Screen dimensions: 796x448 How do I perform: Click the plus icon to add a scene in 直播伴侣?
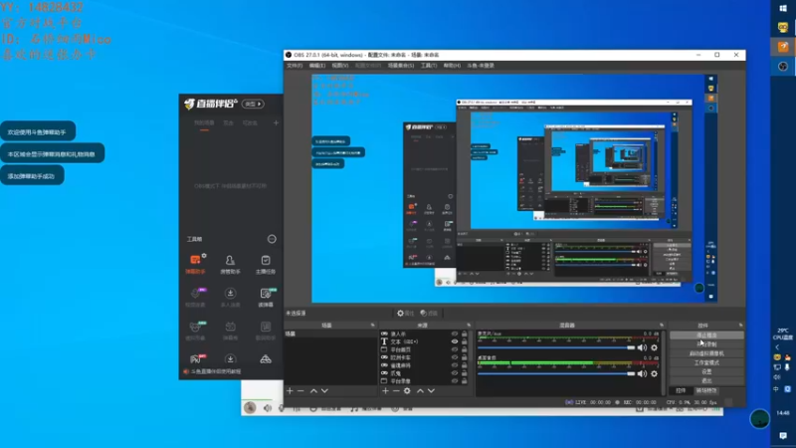tap(276, 122)
